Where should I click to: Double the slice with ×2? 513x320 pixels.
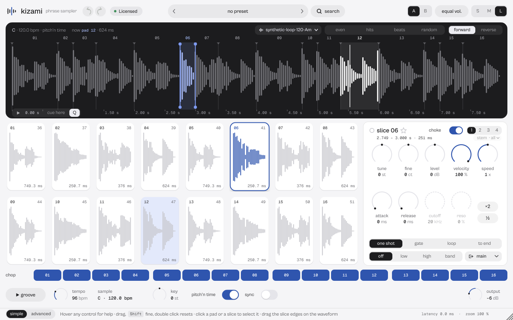click(488, 206)
